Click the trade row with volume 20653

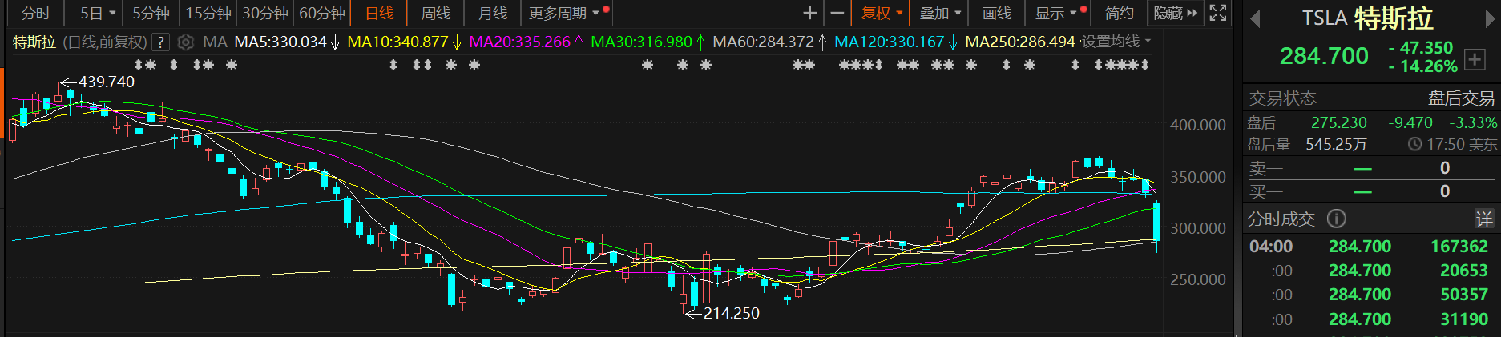coord(1371,271)
